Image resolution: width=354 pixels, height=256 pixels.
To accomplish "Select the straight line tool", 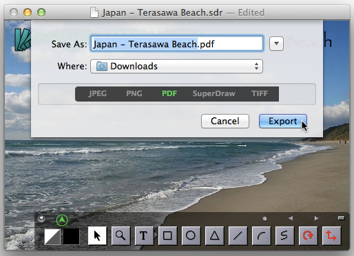I will (x=238, y=235).
